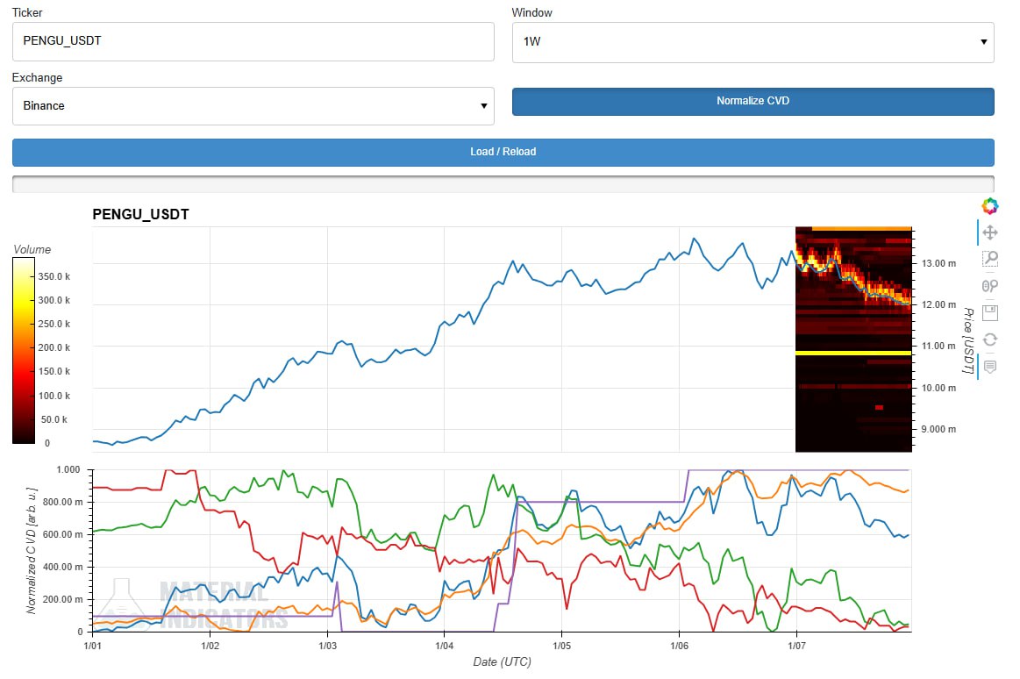Click the 1.000 CVD axis label
The image size is (1020, 679).
68,469
